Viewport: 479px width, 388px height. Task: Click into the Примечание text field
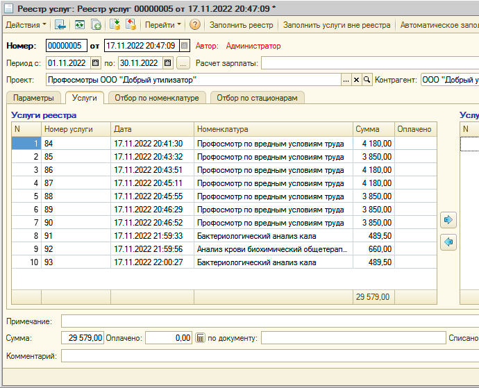click(264, 321)
